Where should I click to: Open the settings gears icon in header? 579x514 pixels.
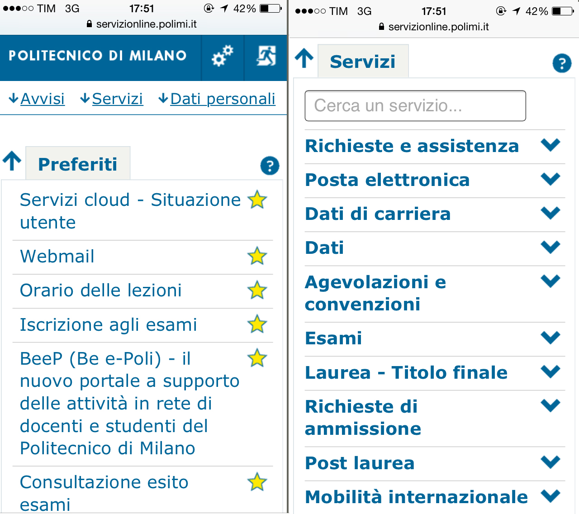pos(222,56)
